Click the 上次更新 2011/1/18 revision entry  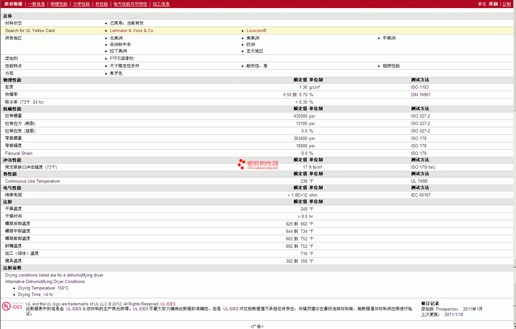(442, 314)
